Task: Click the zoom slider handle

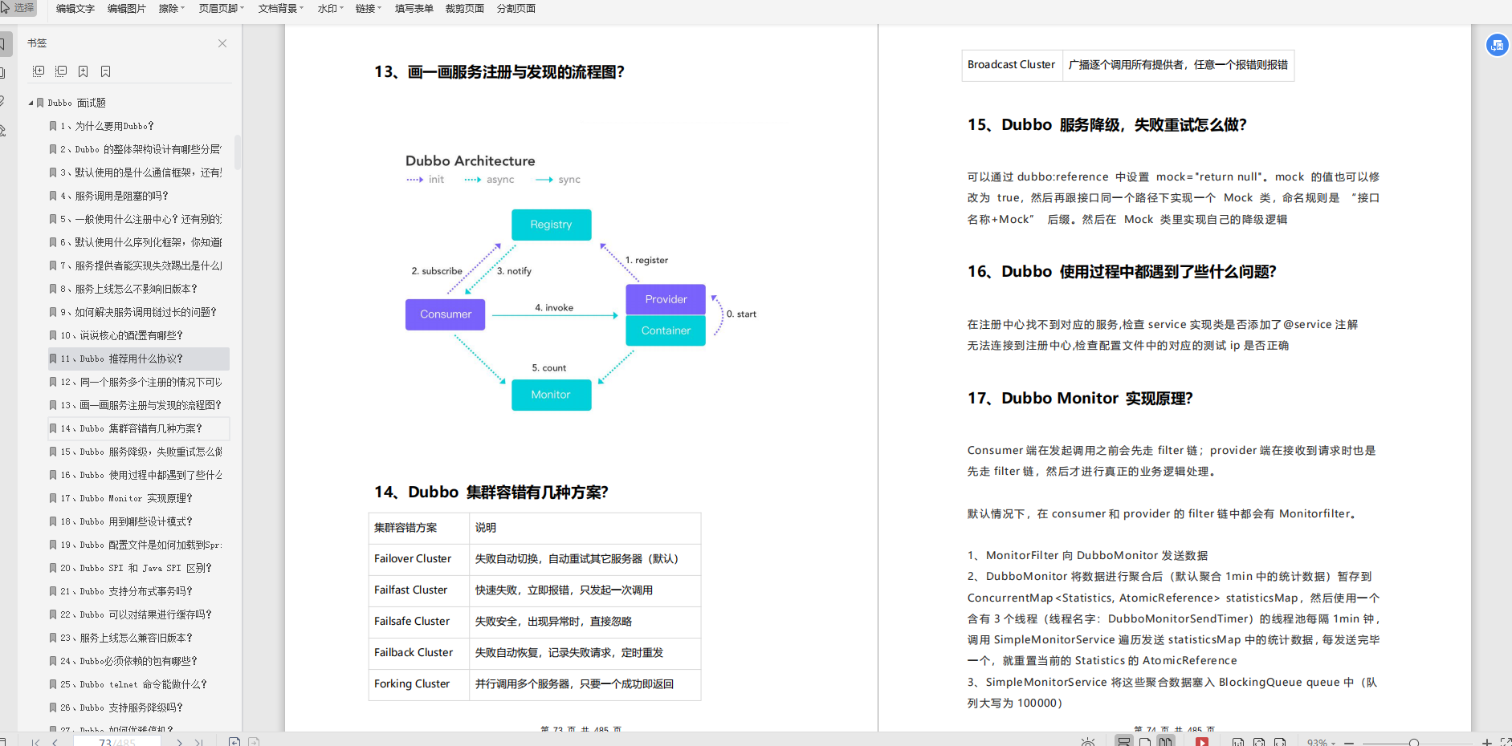Action: pos(1414,743)
